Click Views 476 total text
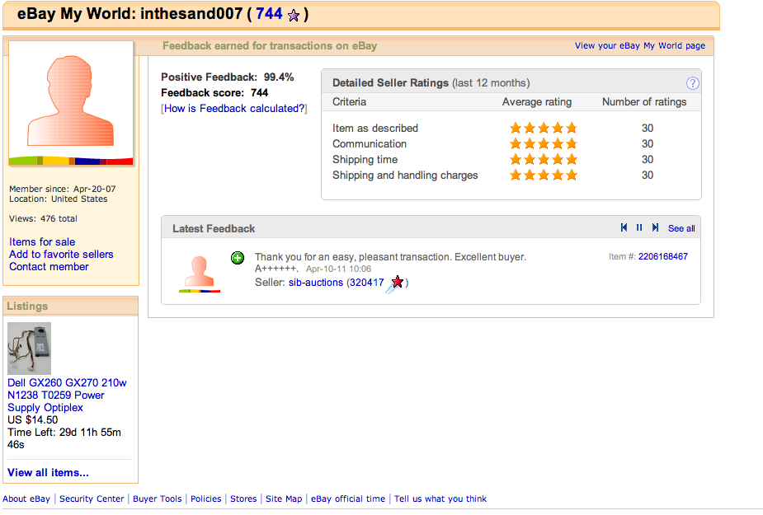Viewport: 763px width, 515px height. point(44,219)
